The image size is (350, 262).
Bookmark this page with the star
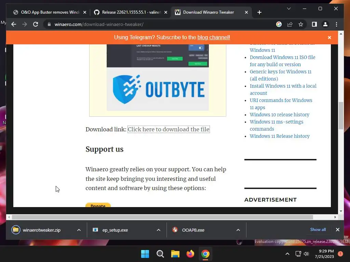click(301, 24)
